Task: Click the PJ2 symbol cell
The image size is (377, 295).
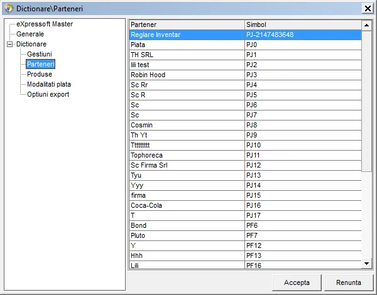Action: 303,65
